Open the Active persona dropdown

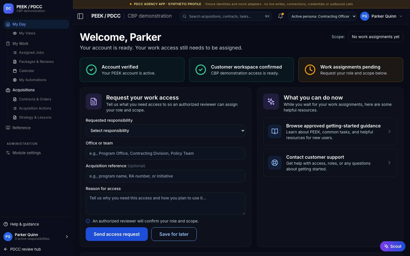point(322,16)
